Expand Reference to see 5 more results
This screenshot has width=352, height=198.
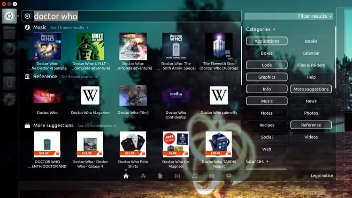click(79, 77)
